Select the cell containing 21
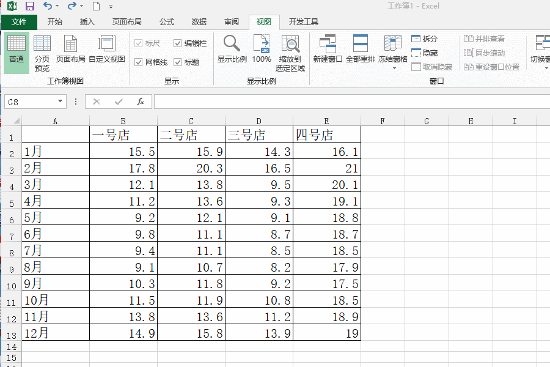The width and height of the screenshot is (550, 367). (326, 167)
